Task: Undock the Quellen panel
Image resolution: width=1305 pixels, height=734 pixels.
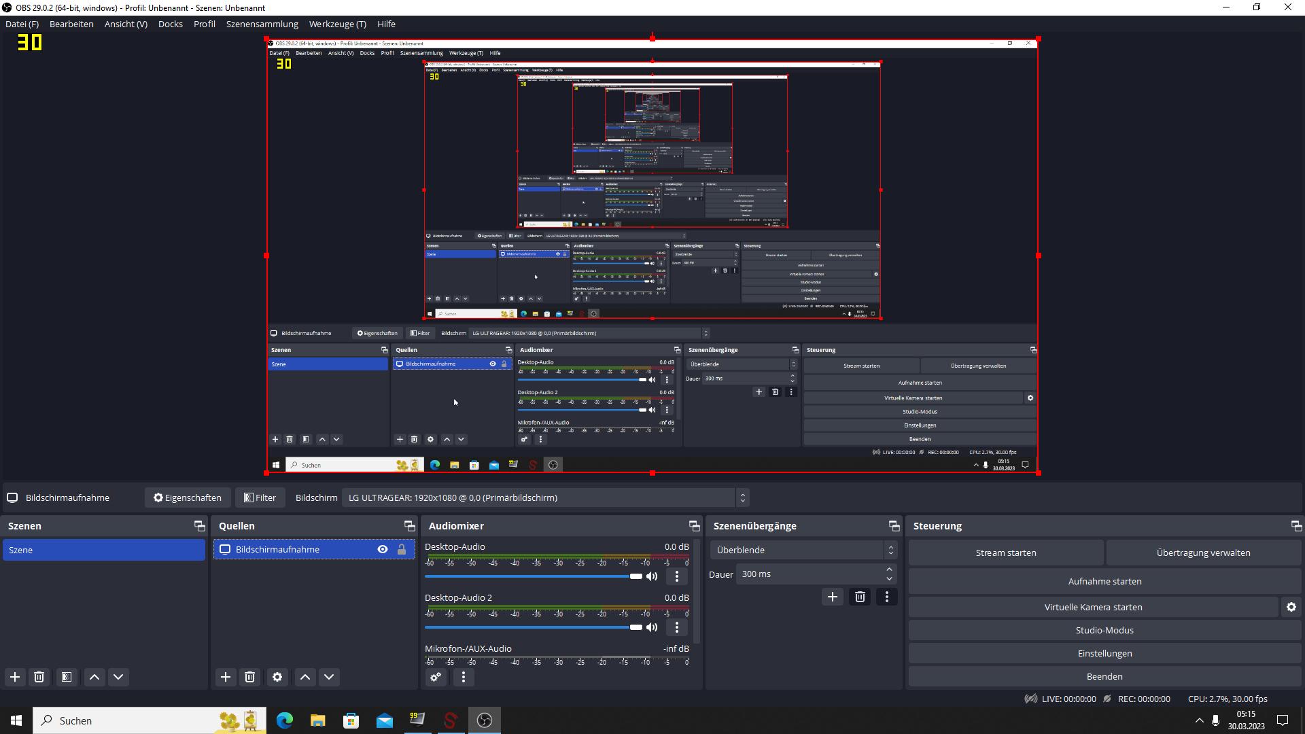Action: point(409,526)
